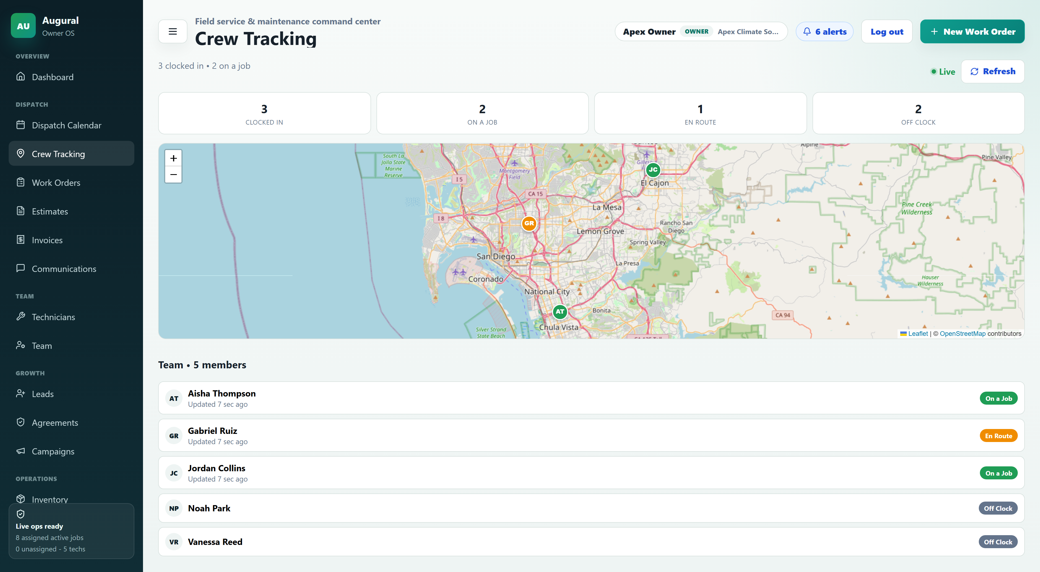Select the Gabriel Ruiz team row
Image resolution: width=1040 pixels, height=572 pixels.
(x=591, y=435)
